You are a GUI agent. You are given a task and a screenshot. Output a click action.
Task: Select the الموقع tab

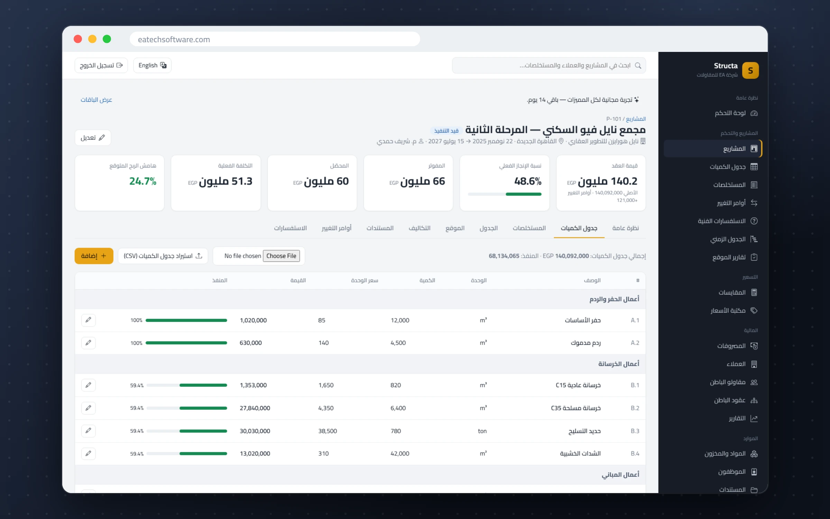coord(455,228)
